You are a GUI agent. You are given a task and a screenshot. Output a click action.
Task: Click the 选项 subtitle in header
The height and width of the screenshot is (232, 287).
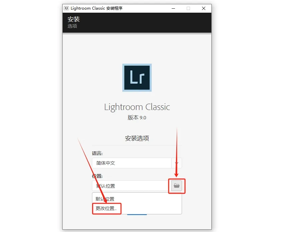point(72,26)
